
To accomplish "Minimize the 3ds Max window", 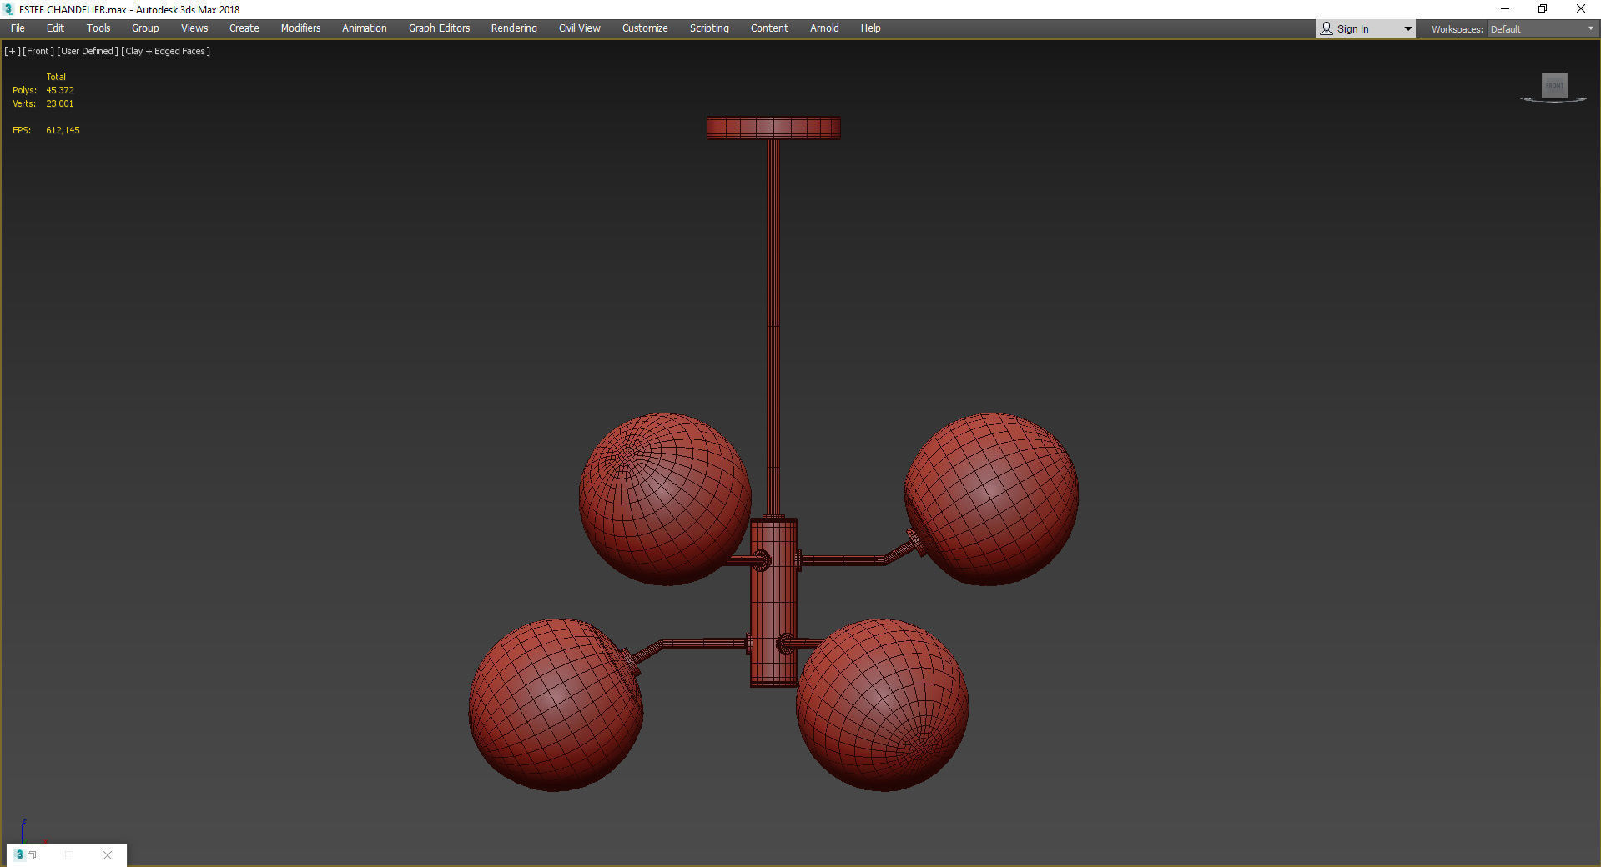I will 1505,9.
